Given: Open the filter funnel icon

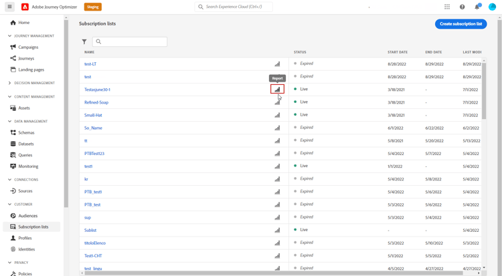Looking at the screenshot, I should pyautogui.click(x=84, y=41).
